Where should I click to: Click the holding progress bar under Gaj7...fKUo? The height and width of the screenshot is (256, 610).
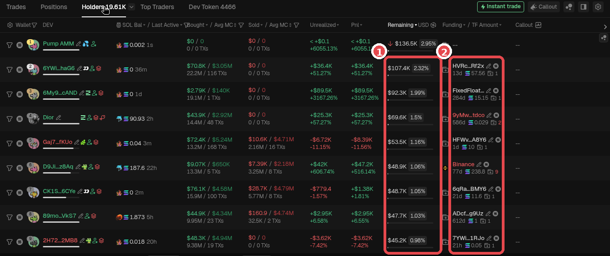tap(61, 148)
